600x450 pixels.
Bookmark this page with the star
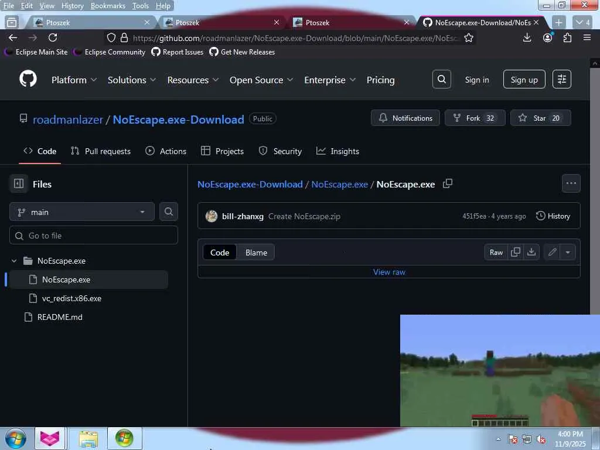click(x=468, y=37)
